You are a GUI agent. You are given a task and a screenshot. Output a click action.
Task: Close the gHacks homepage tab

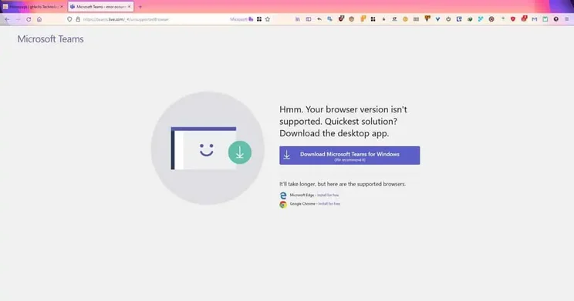point(62,7)
